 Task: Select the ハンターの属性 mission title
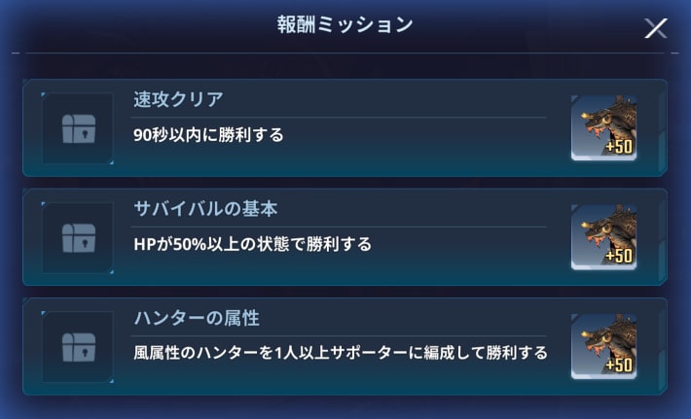click(x=197, y=318)
